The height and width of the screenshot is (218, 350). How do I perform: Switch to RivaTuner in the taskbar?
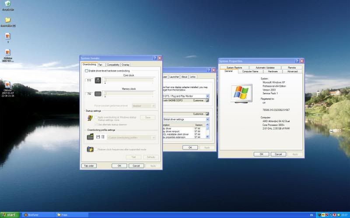(38, 215)
